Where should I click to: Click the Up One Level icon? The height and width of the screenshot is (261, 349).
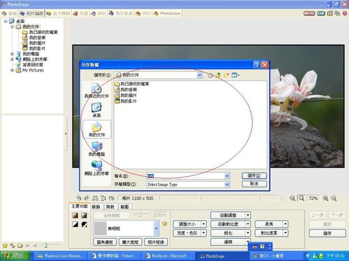pyautogui.click(x=218, y=75)
